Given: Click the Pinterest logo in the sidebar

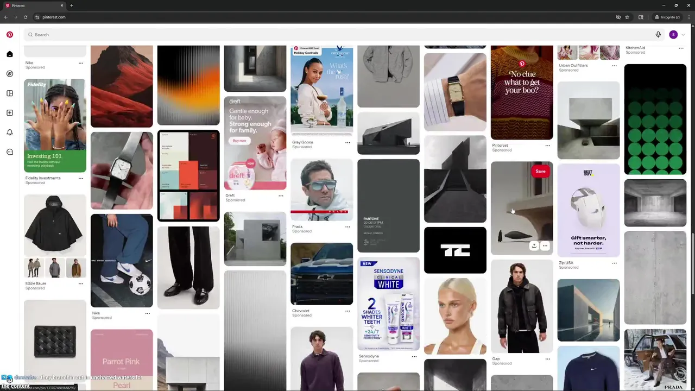Looking at the screenshot, I should coord(10,34).
